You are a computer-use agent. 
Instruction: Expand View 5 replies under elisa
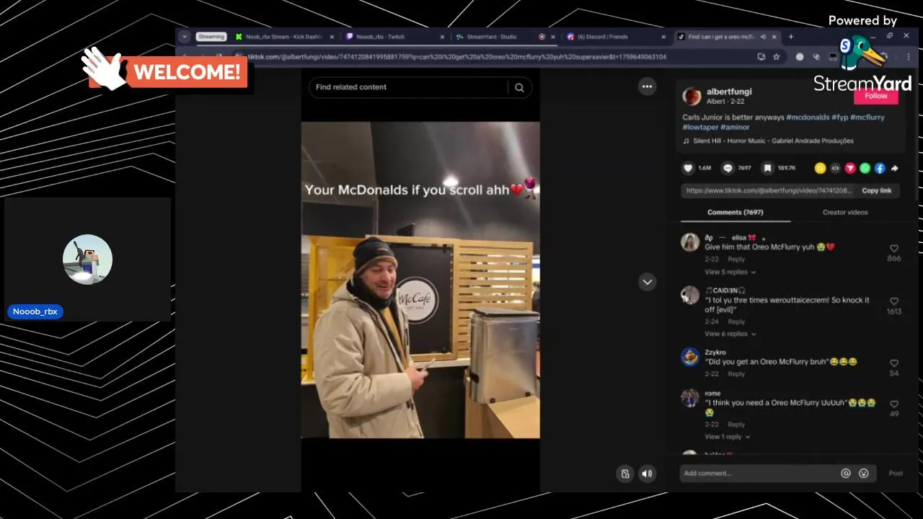(730, 272)
